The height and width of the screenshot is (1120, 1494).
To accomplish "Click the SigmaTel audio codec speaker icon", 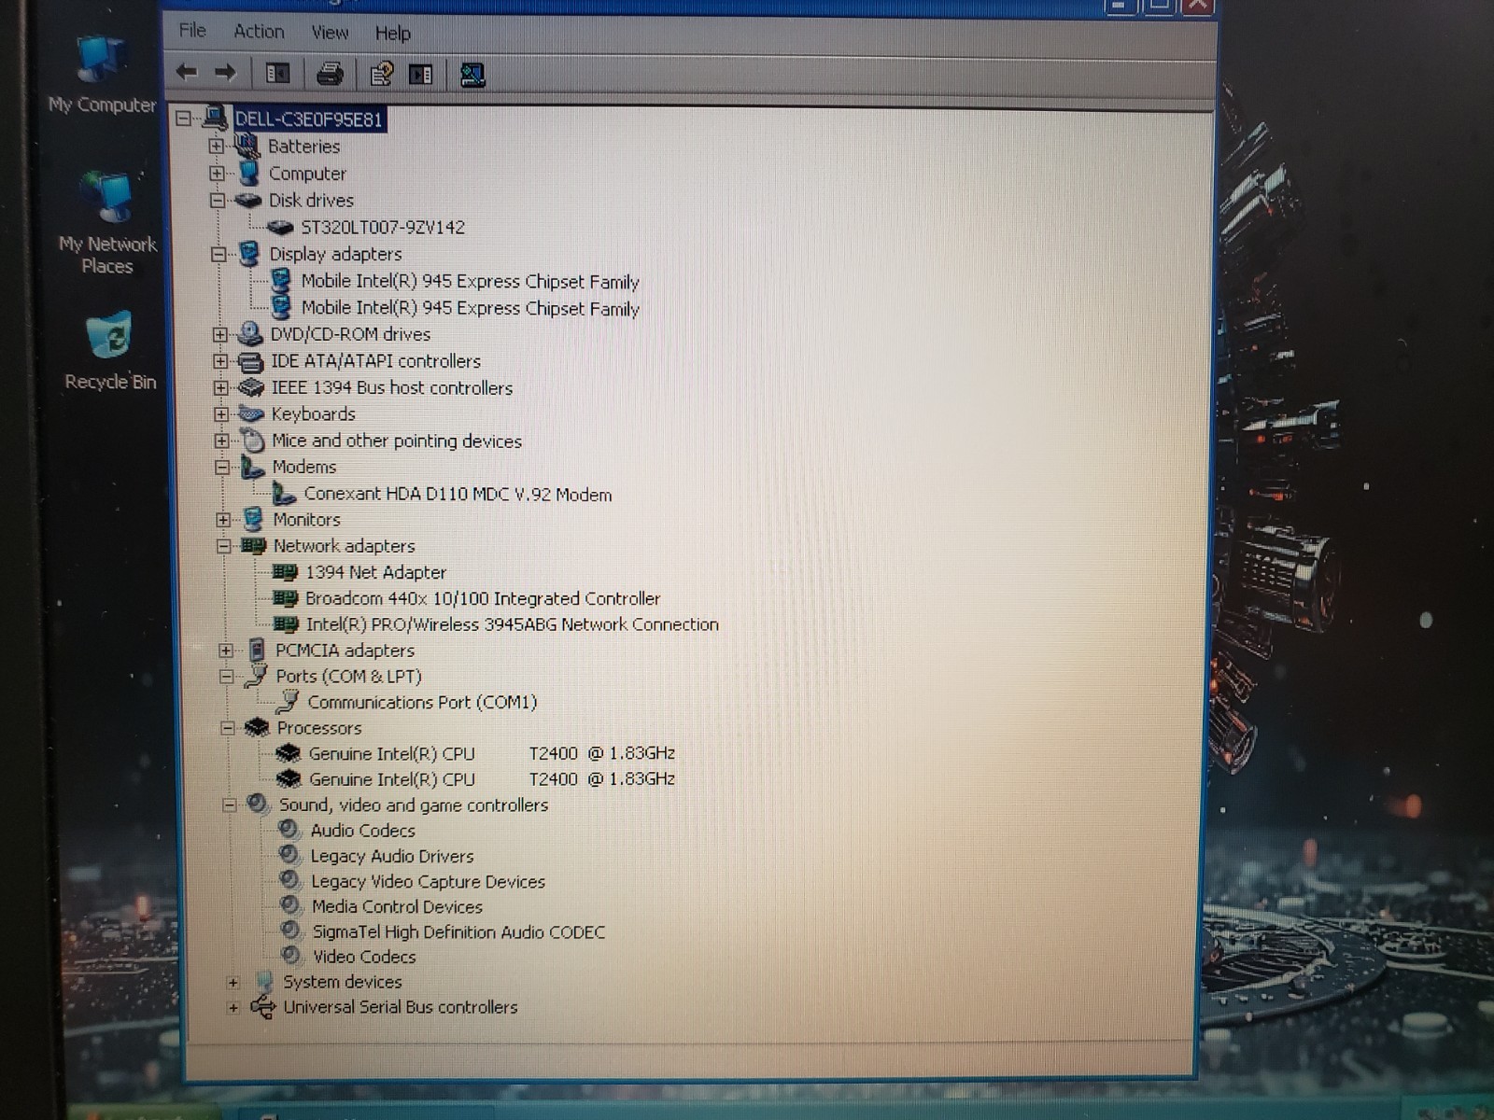I will click(291, 931).
